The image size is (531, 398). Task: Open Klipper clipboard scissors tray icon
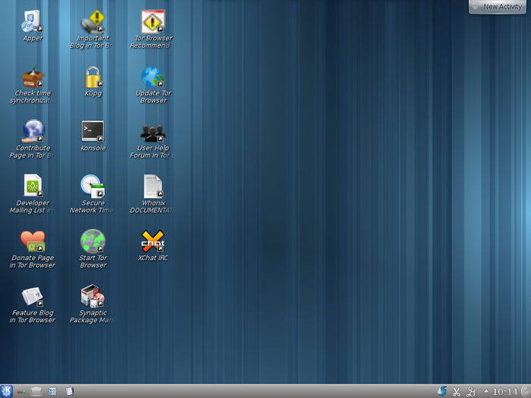(x=457, y=392)
